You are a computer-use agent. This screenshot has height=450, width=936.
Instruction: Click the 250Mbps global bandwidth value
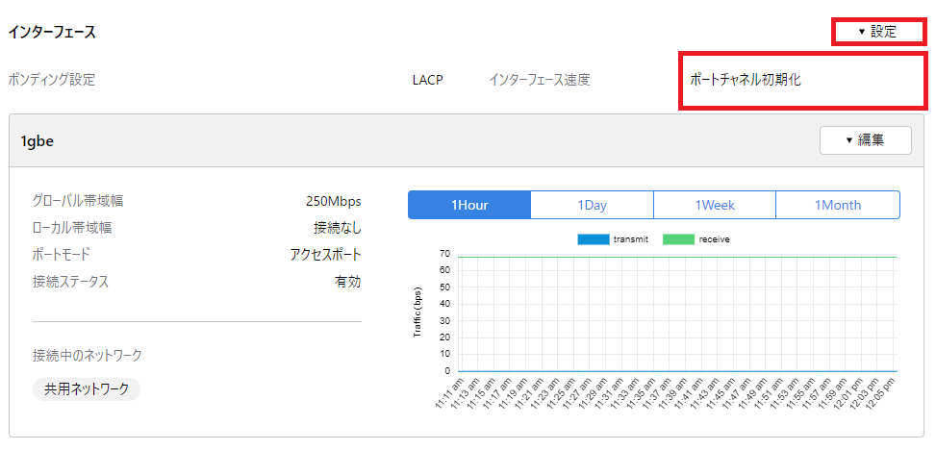coord(333,201)
